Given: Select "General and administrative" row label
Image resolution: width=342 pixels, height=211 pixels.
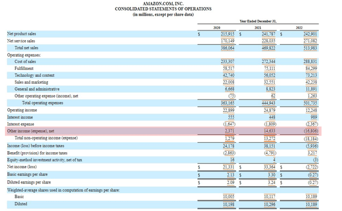Looking at the screenshot, I should pyautogui.click(x=37, y=89).
